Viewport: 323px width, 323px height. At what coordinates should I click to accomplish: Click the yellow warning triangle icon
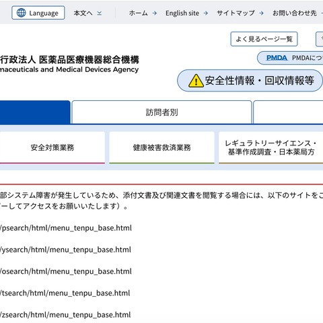[196, 81]
